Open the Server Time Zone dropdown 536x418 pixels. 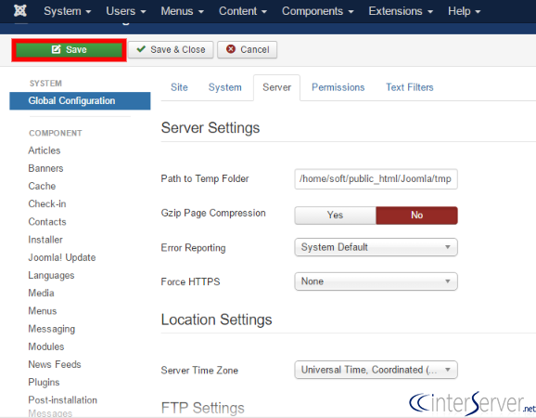point(376,370)
